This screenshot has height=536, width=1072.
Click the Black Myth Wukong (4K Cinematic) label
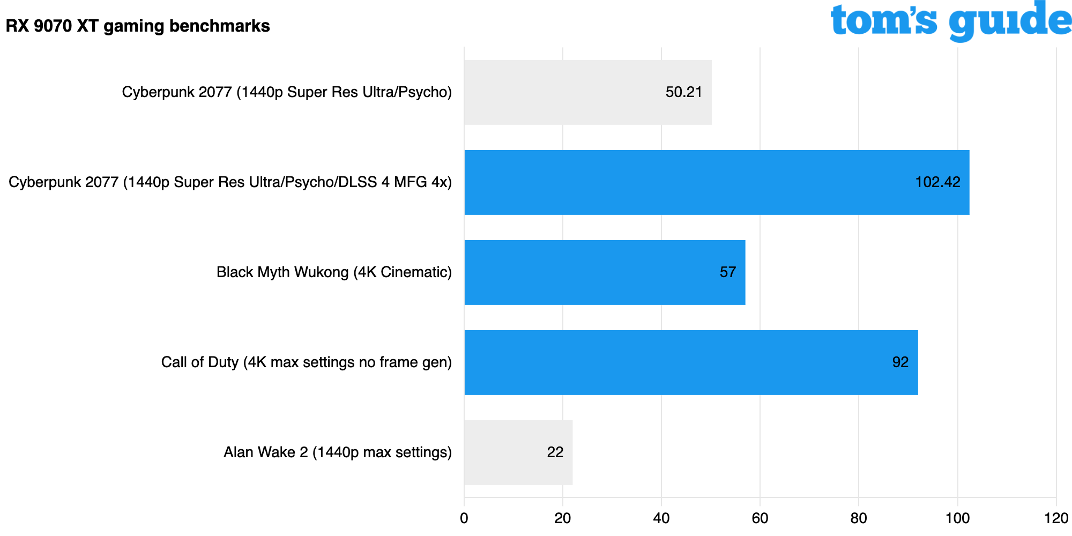334,272
